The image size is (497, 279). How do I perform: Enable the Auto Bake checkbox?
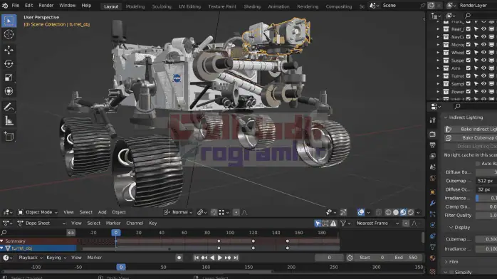pyautogui.click(x=478, y=164)
